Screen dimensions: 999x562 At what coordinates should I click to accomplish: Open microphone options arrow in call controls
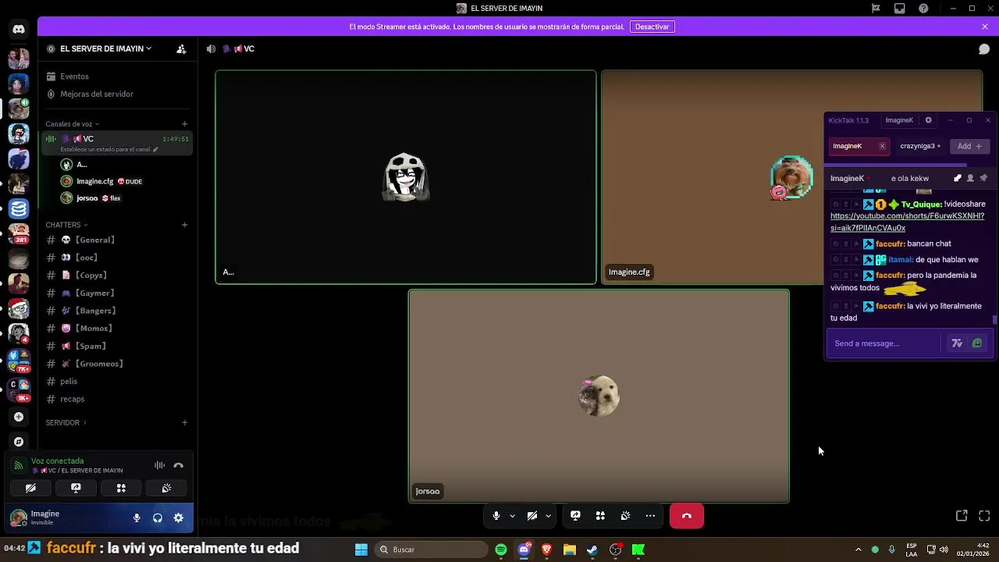(x=512, y=516)
